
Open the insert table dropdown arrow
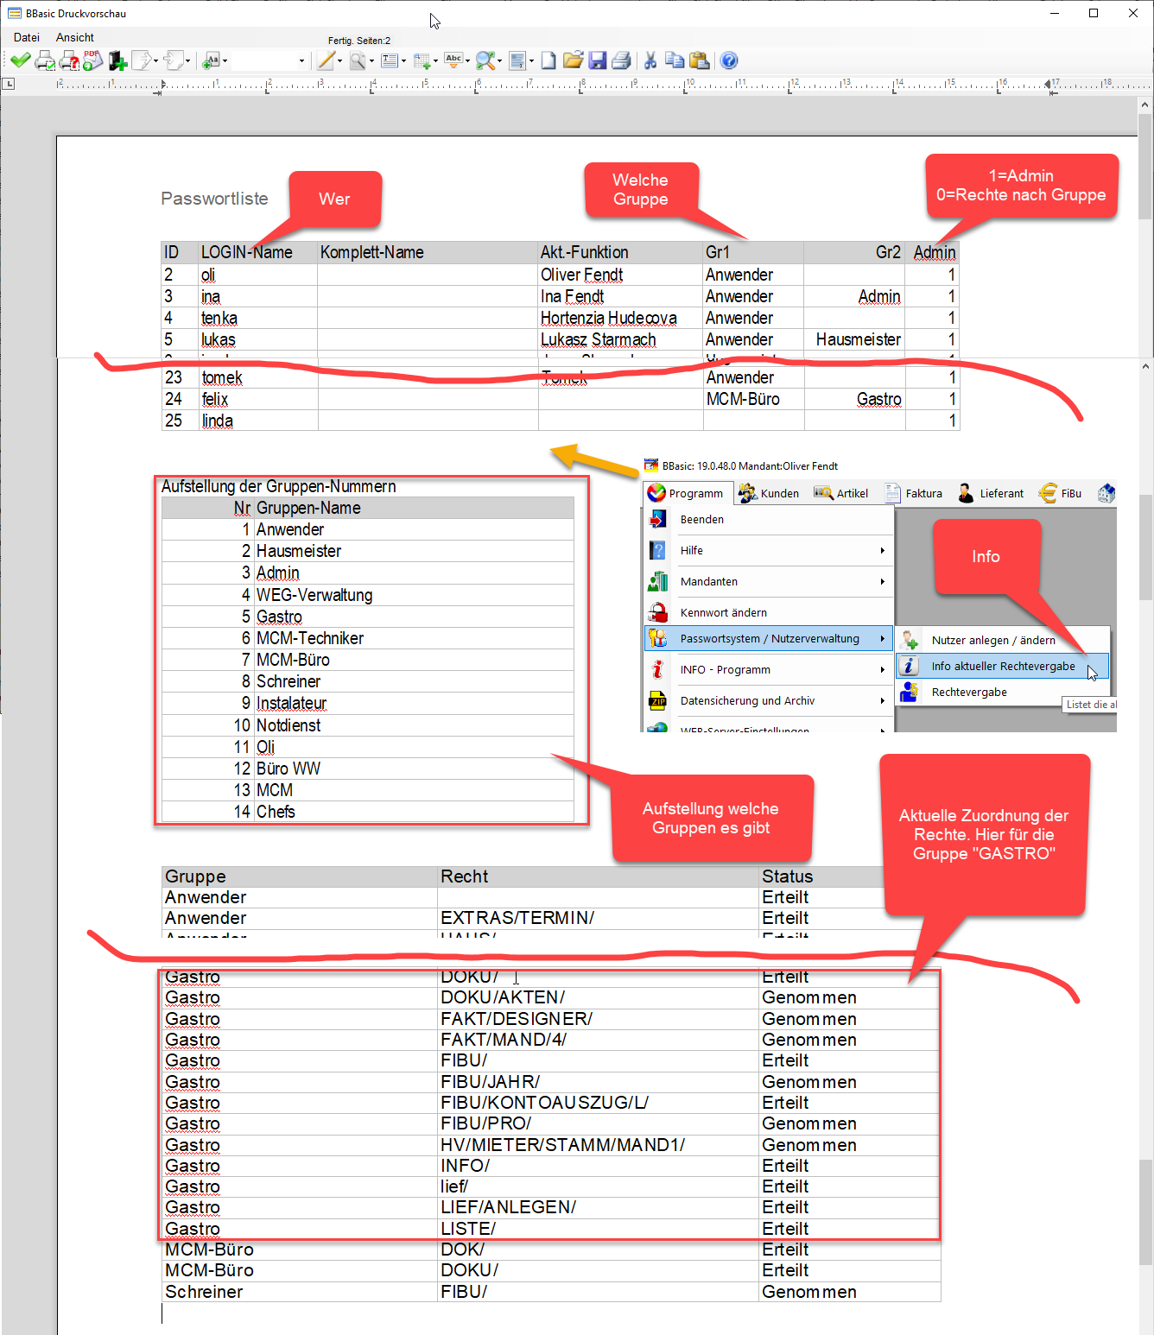pyautogui.click(x=436, y=60)
